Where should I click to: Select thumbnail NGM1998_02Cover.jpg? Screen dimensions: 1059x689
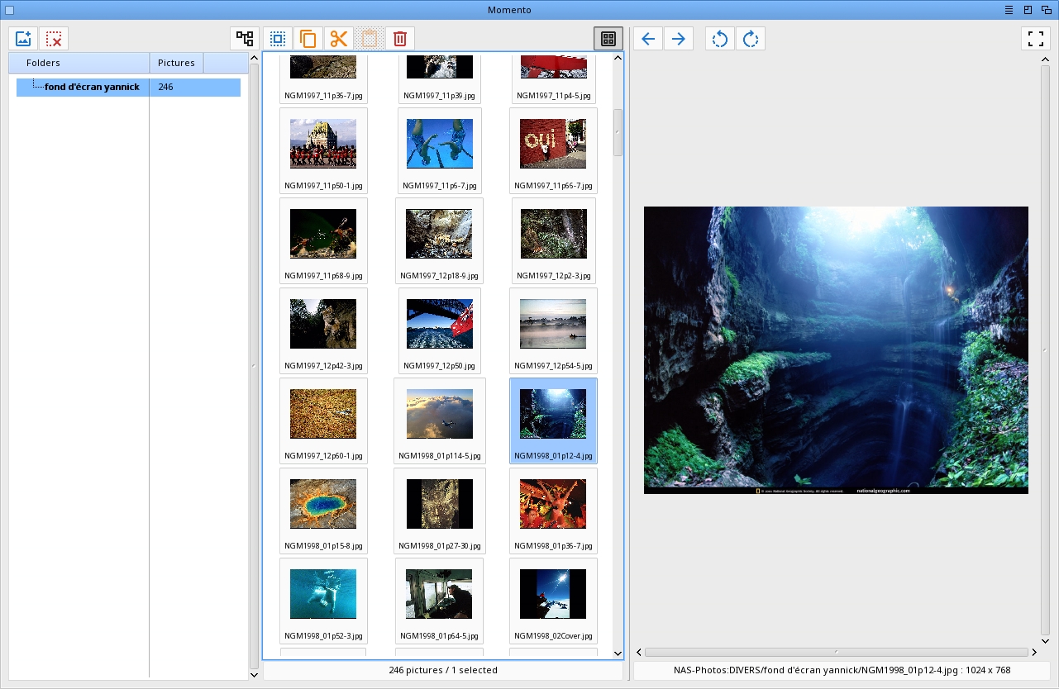point(553,601)
